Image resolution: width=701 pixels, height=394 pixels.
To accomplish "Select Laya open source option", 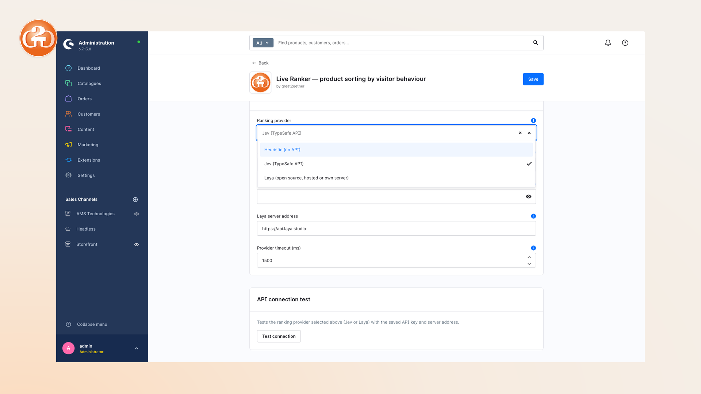I will coord(396,178).
